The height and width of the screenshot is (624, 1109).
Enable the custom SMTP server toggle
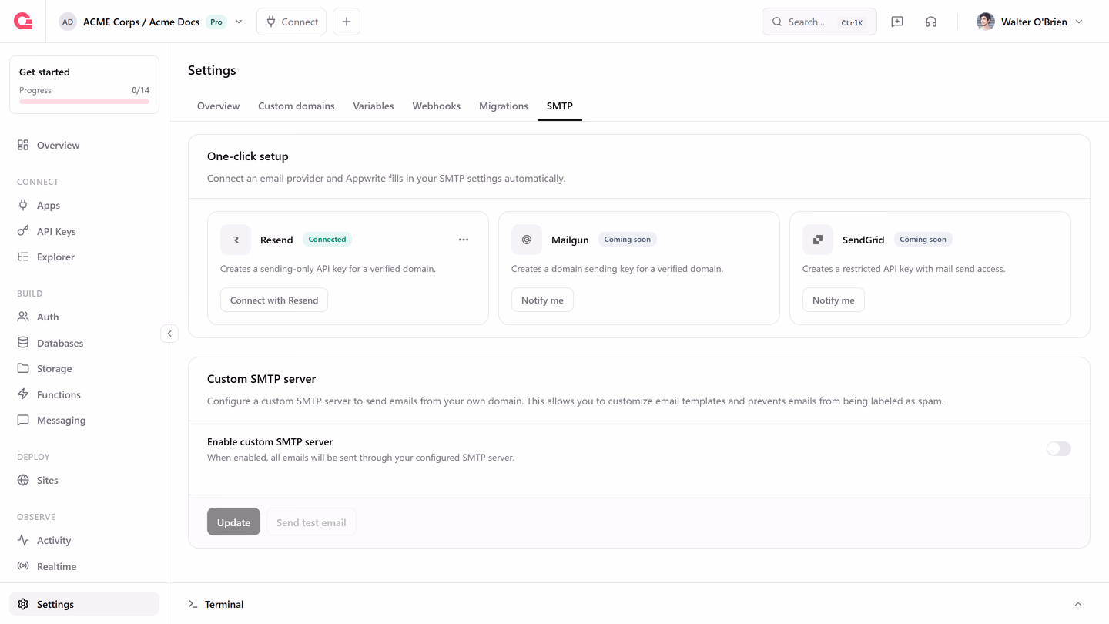tap(1058, 448)
